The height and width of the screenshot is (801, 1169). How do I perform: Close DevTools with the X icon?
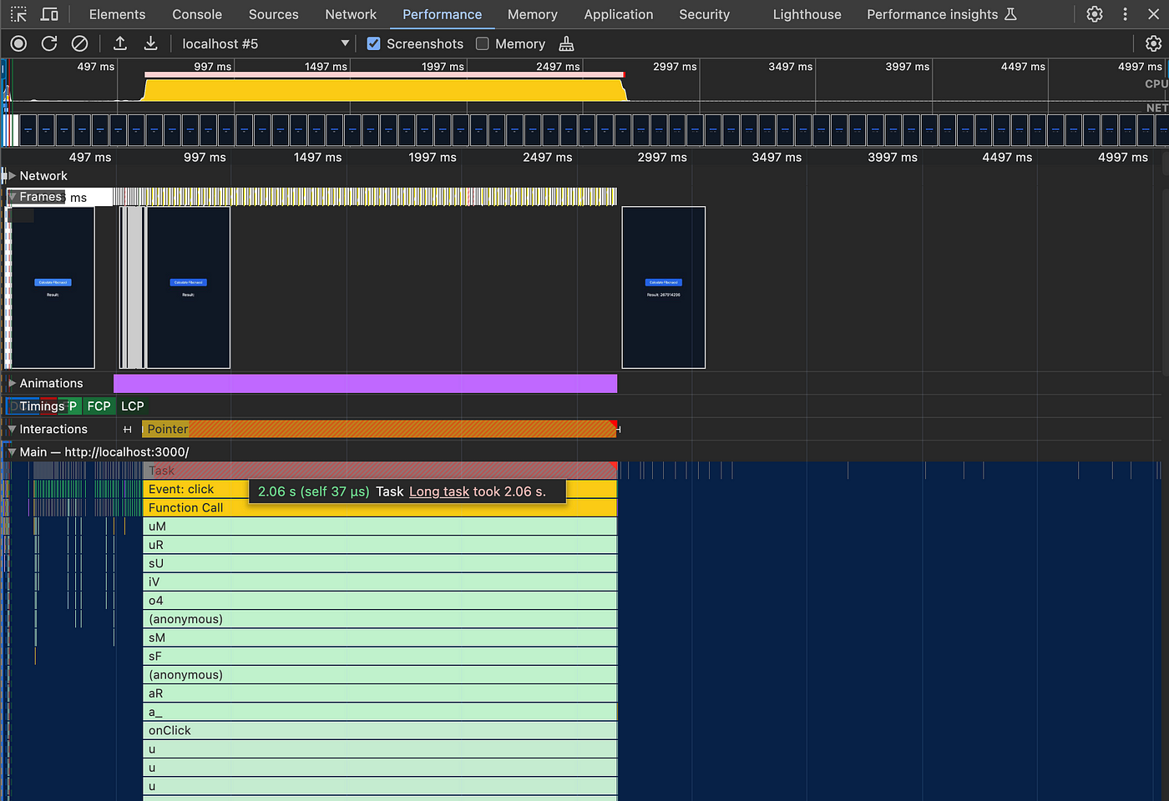1153,14
